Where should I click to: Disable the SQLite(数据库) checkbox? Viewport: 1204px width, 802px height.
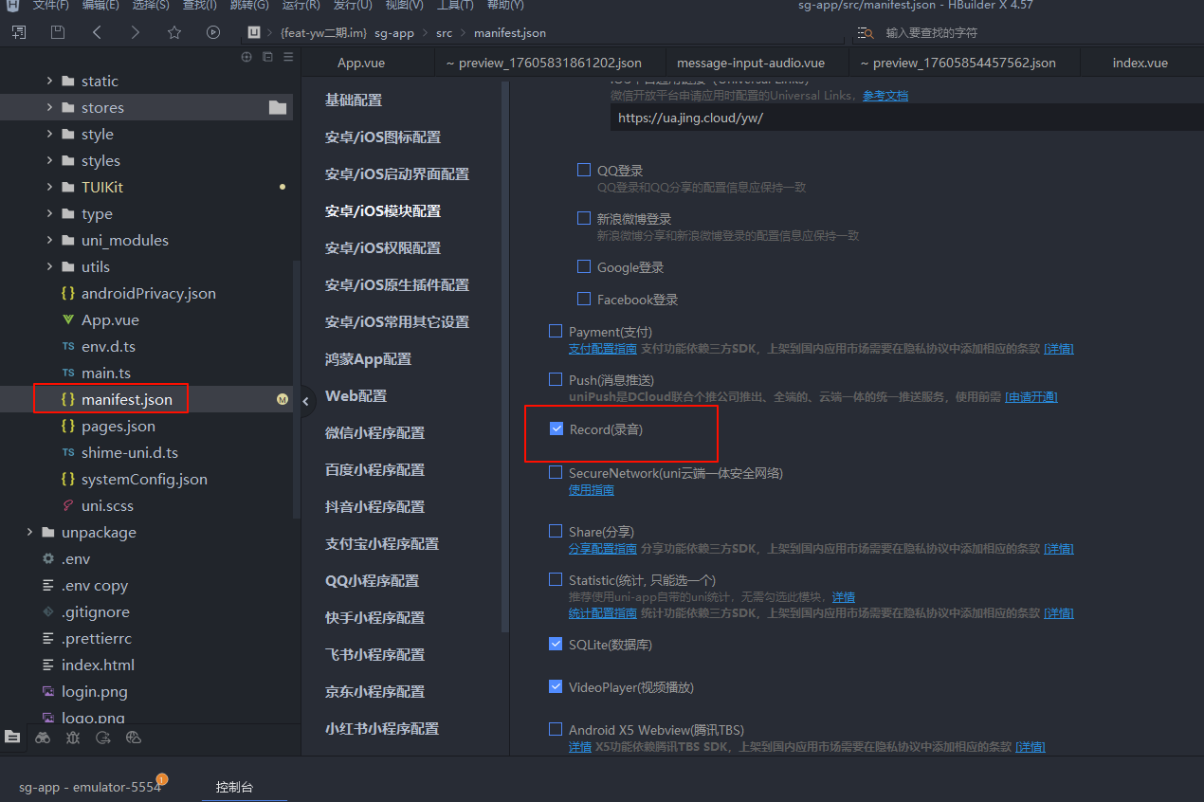(556, 645)
